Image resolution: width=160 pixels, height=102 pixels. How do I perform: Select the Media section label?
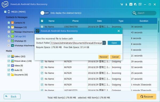click(9, 51)
